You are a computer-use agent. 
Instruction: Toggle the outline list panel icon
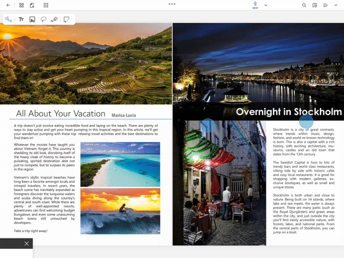(x=325, y=5)
